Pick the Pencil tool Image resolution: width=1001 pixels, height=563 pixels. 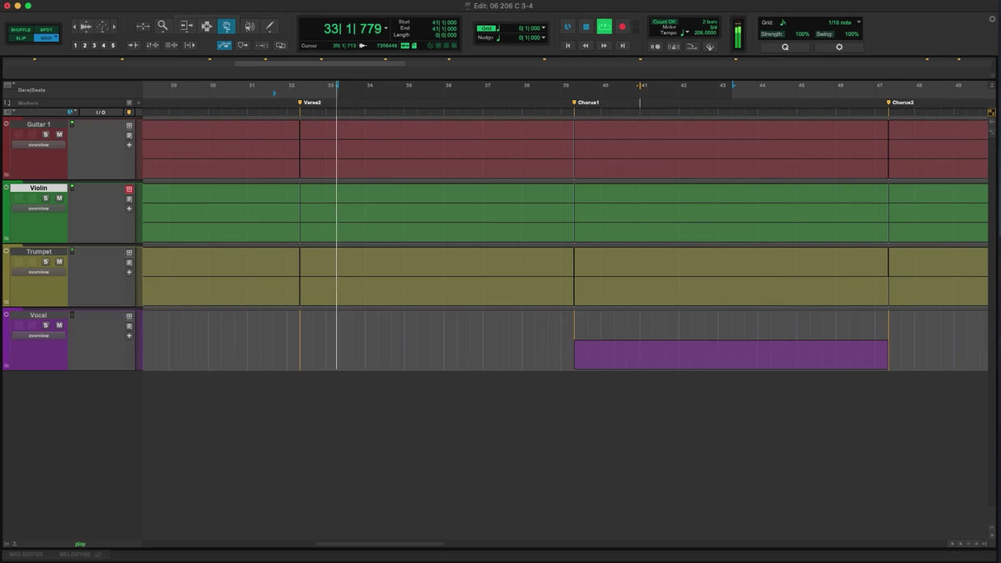coord(270,27)
